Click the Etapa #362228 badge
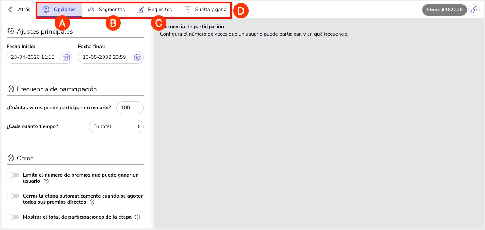Image resolution: width=485 pixels, height=230 pixels. click(444, 10)
